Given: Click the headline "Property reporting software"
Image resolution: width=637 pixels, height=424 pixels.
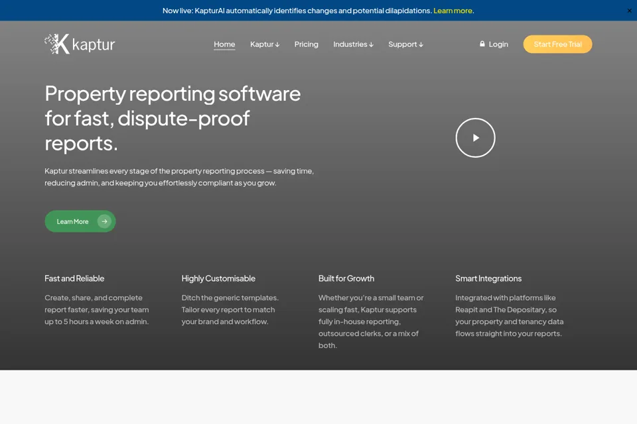Looking at the screenshot, I should (x=173, y=93).
